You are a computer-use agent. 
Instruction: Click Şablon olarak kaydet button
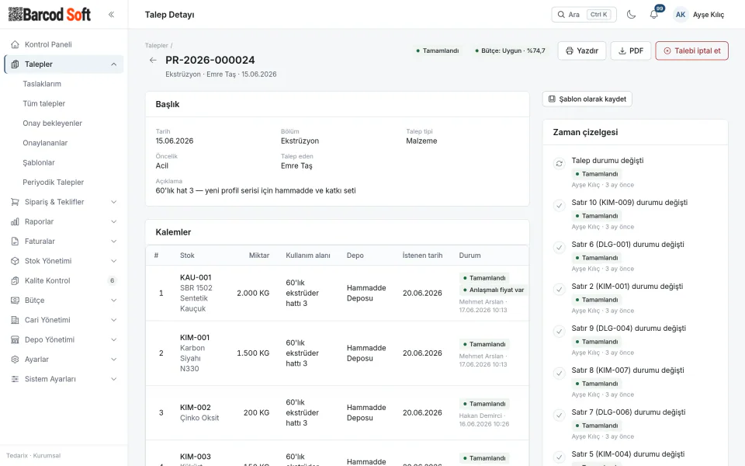587,99
